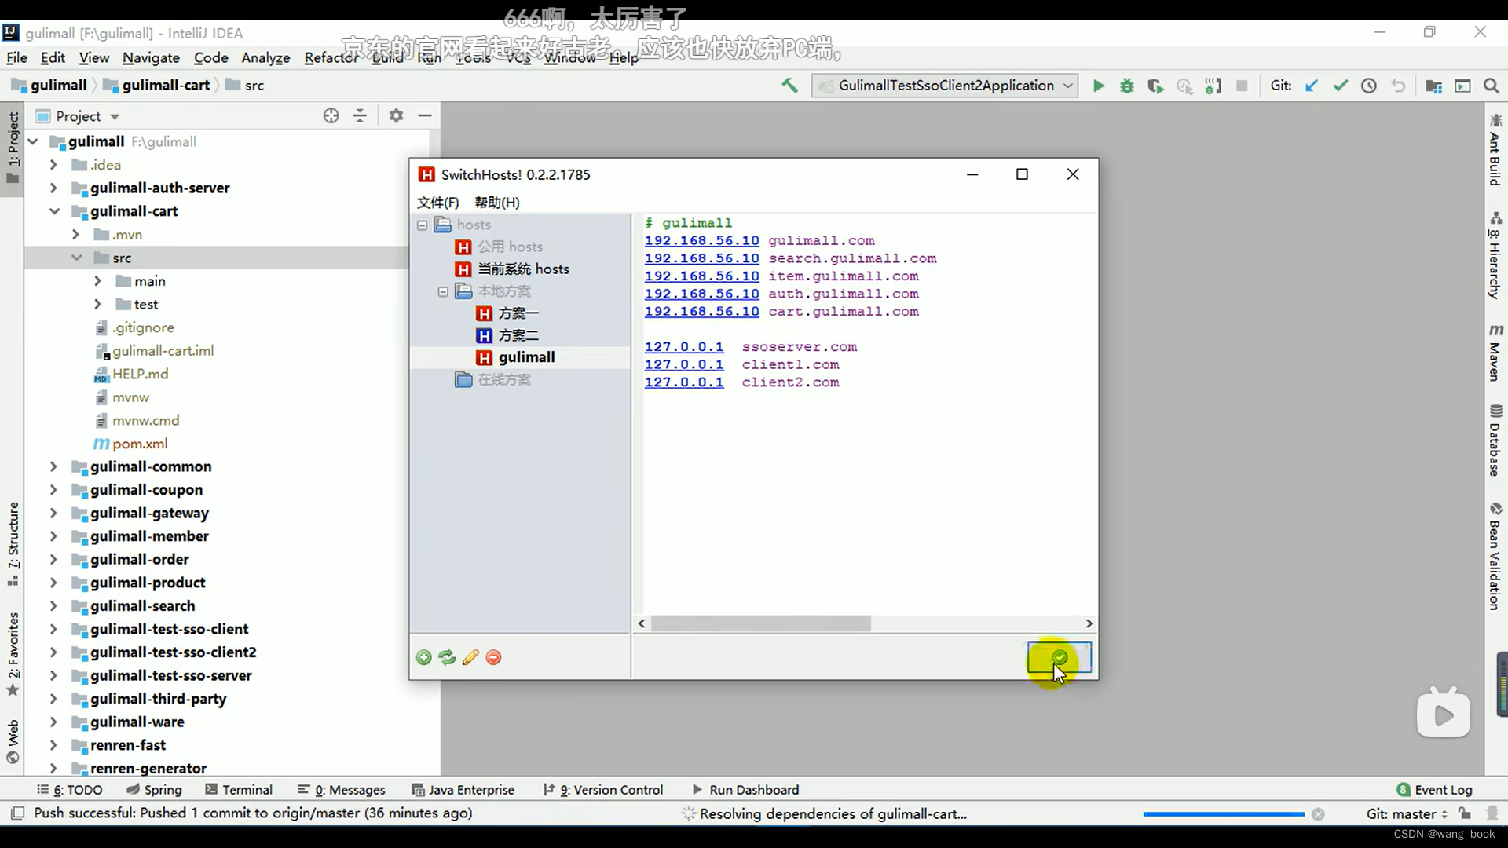This screenshot has height=848, width=1508.
Task: Hide the Project panel with minus icon
Action: click(x=425, y=116)
